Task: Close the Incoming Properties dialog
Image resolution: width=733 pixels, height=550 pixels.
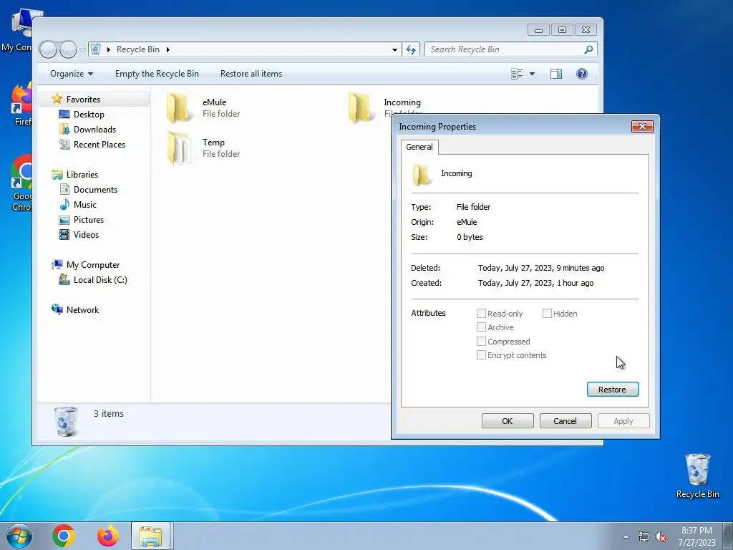Action: point(642,126)
